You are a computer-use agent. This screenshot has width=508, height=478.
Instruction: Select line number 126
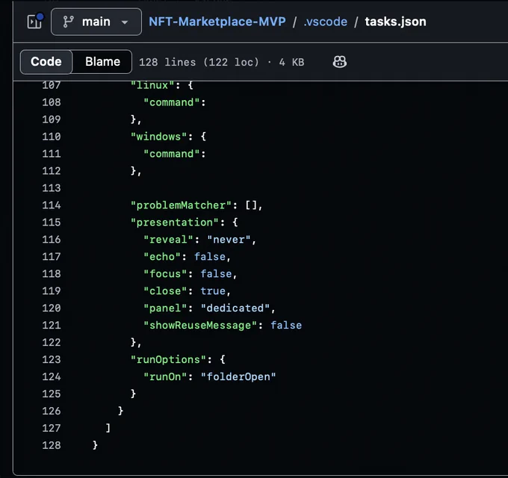[x=52, y=411]
